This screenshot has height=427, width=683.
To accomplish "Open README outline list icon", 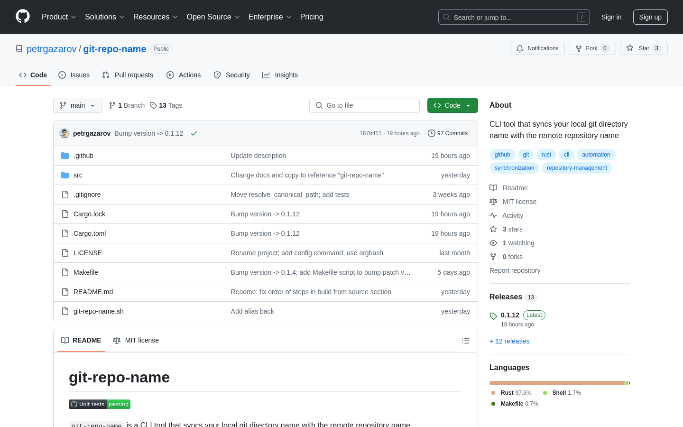I will pyautogui.click(x=466, y=341).
